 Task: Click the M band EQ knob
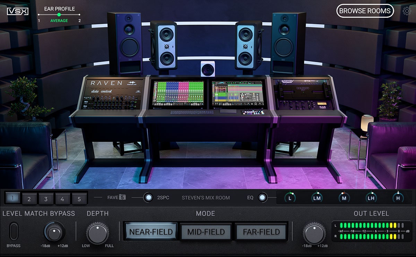coord(344,198)
